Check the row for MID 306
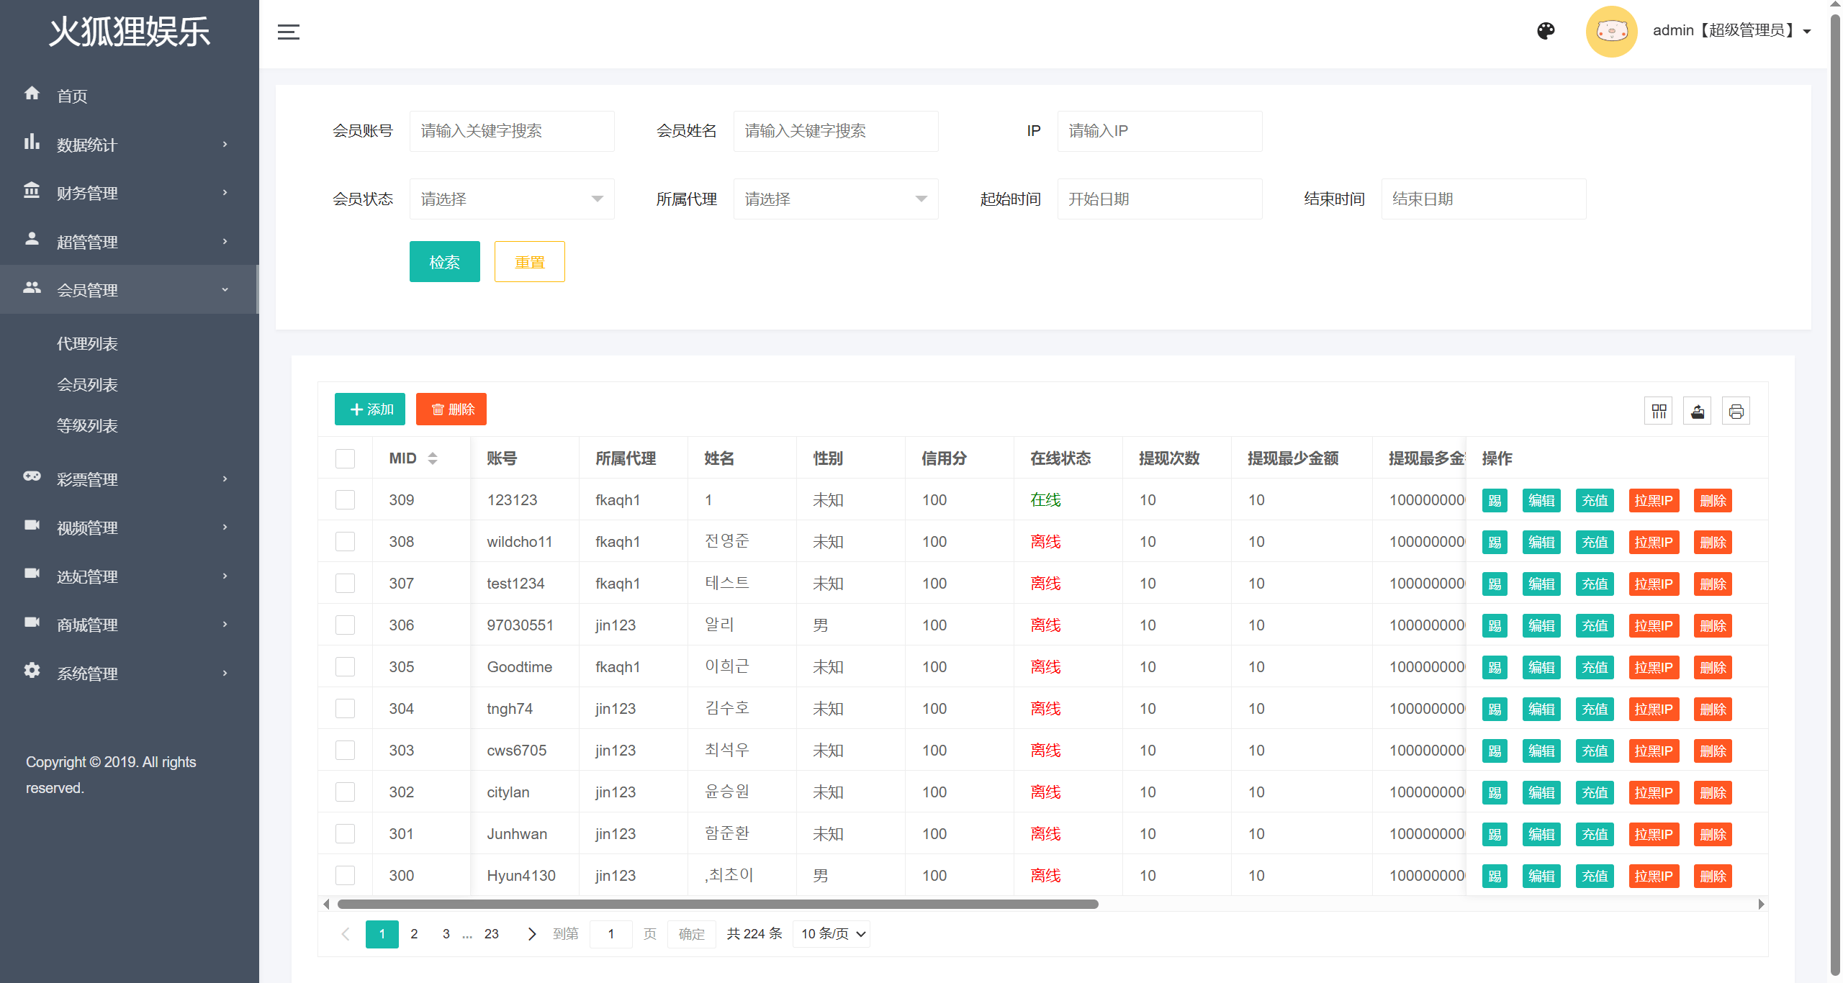1843x983 pixels. point(346,625)
